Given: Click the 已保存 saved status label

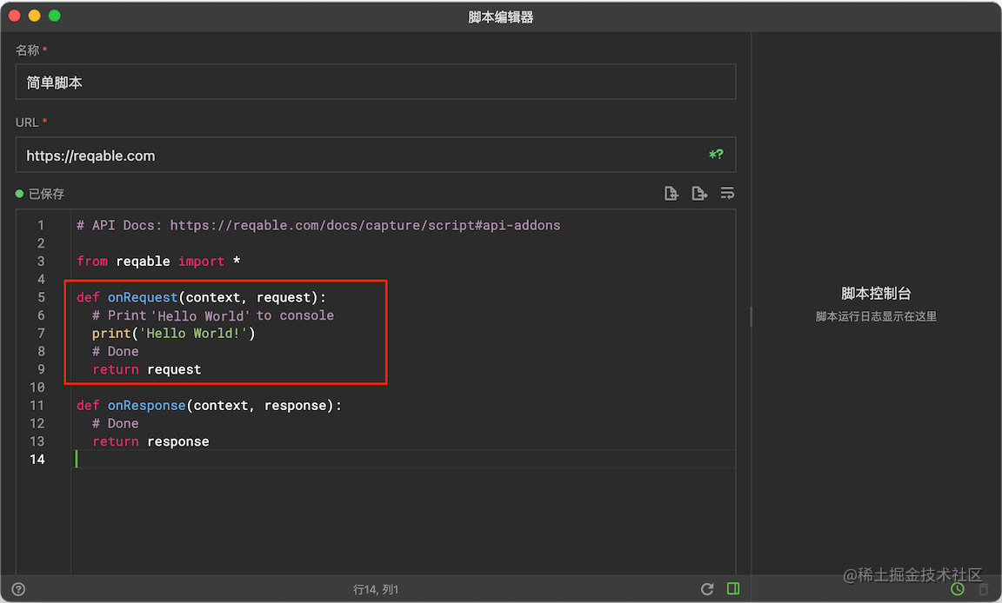Looking at the screenshot, I should click(x=47, y=194).
